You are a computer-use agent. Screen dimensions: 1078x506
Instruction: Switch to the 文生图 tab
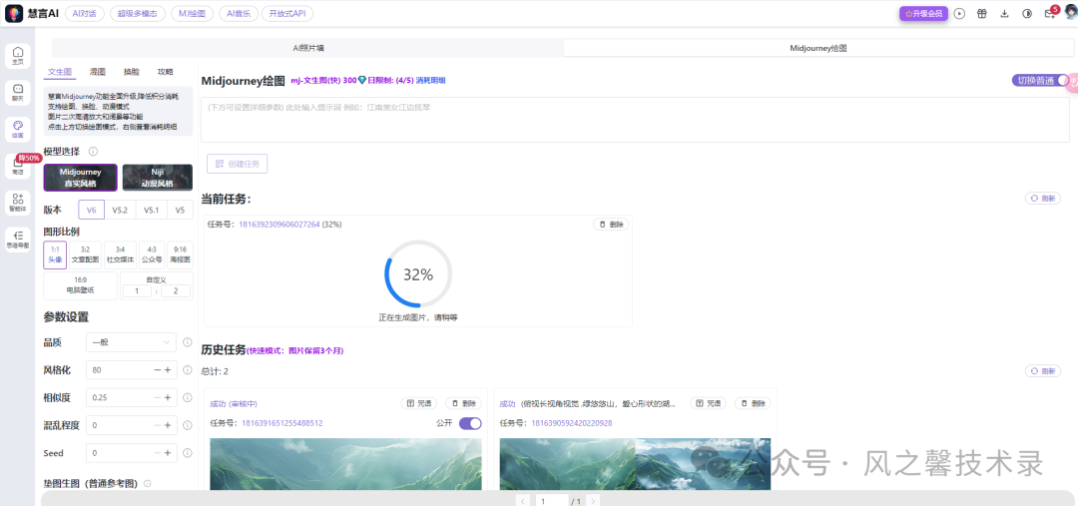(60, 72)
